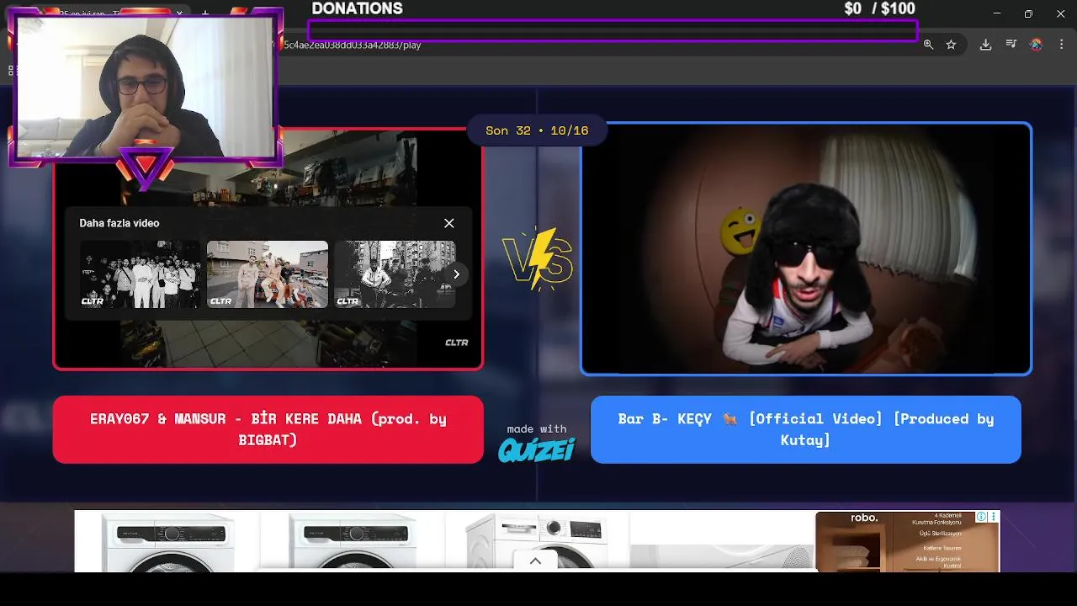Open the front-loader washer ad with round dial
The height and width of the screenshot is (606, 1077).
tap(537, 541)
